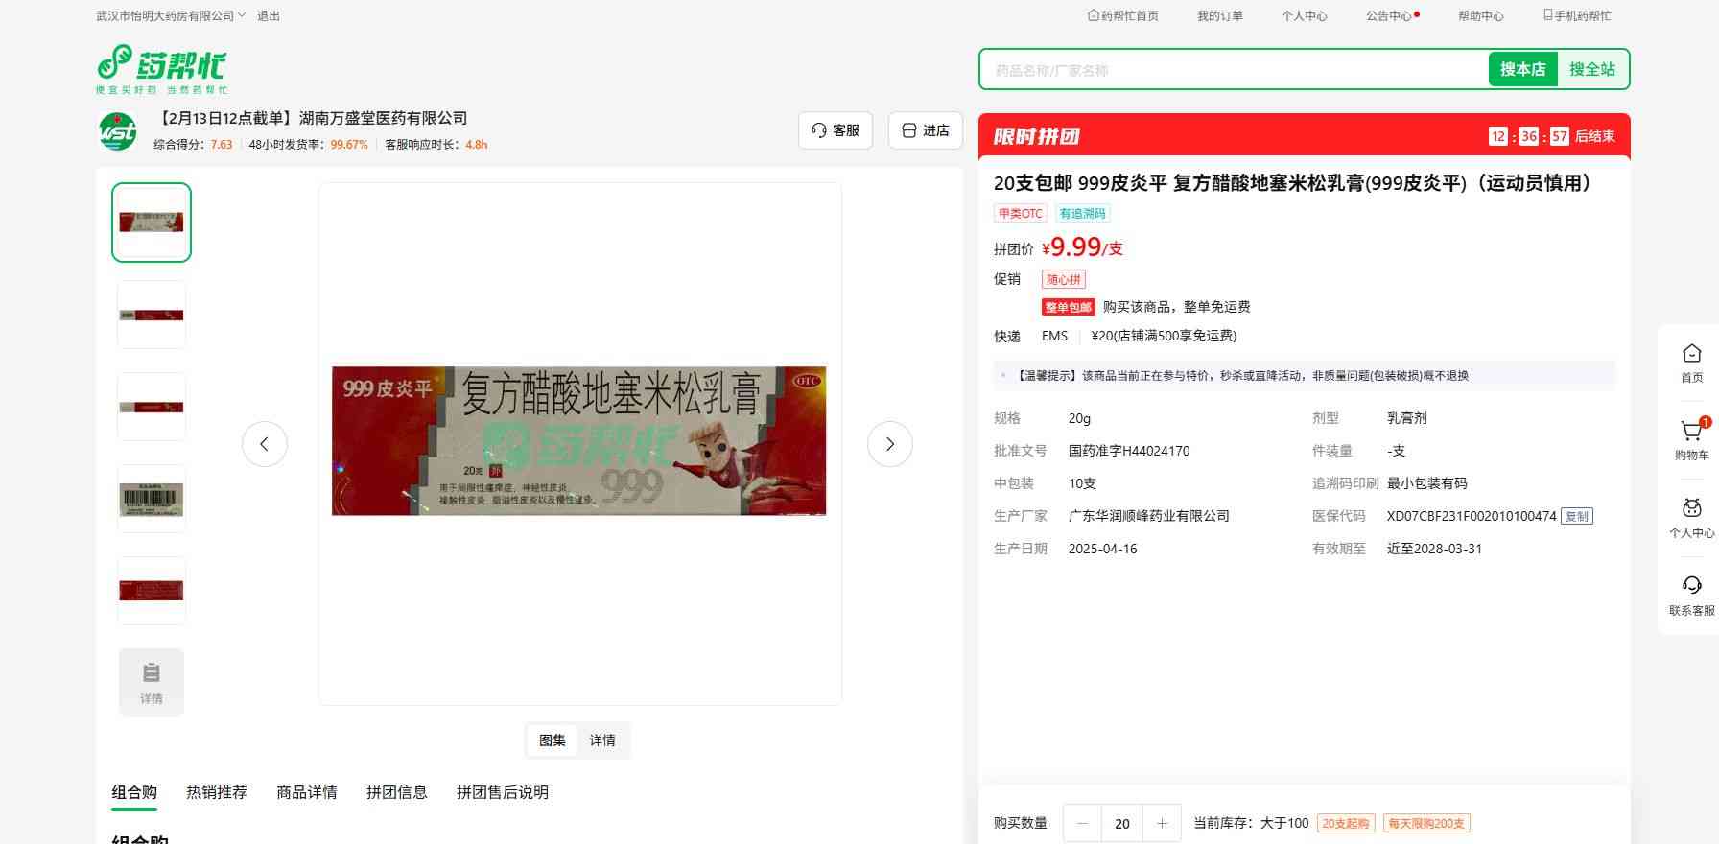Click the 进店 button
Screen dimensions: 1719x844
tap(926, 130)
